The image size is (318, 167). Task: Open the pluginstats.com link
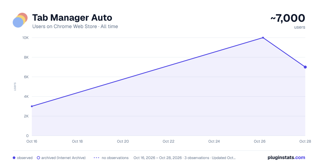(x=286, y=157)
